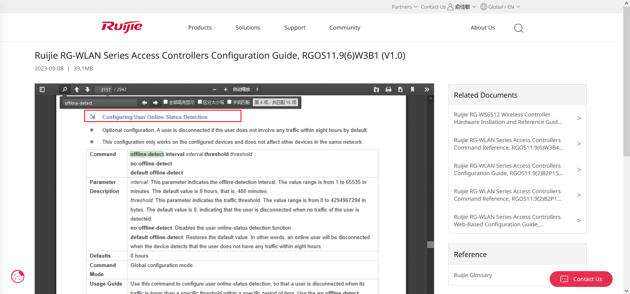
Task: Click the 2023-09-08 date text
Action: pos(49,68)
